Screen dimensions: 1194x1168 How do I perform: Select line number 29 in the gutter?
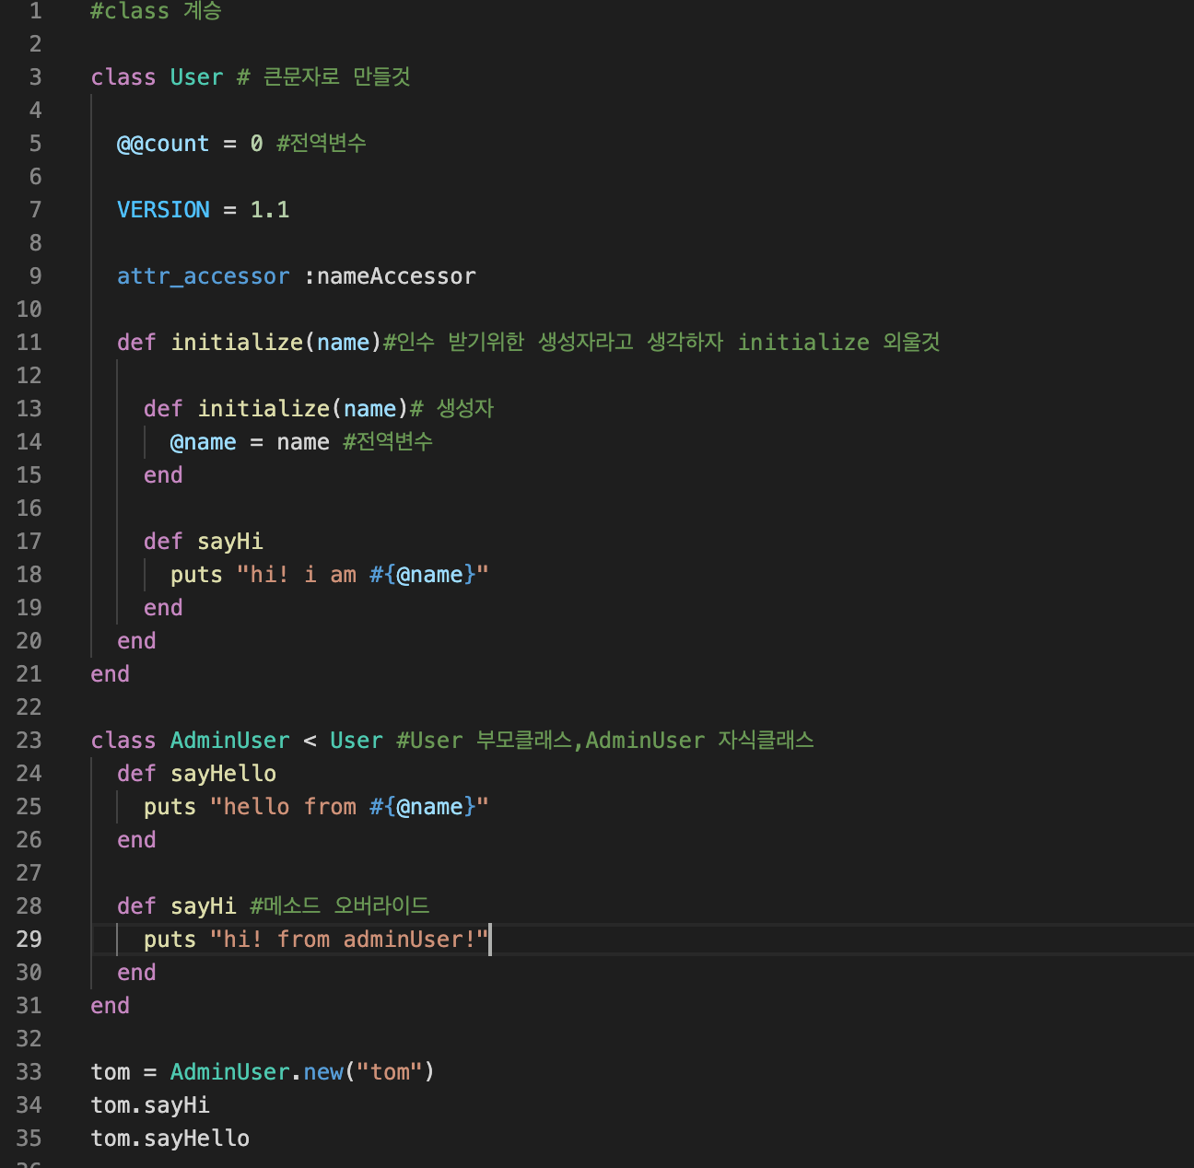click(x=29, y=940)
